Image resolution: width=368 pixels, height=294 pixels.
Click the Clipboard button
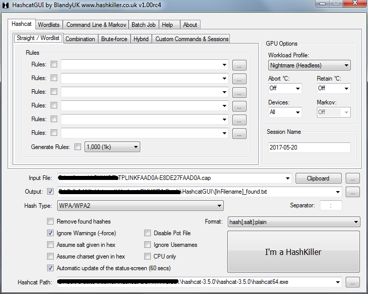(x=317, y=178)
